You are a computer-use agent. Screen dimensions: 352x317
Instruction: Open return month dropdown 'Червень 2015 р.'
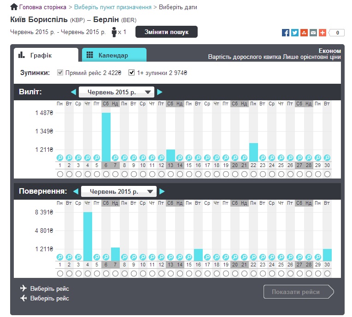118,191
